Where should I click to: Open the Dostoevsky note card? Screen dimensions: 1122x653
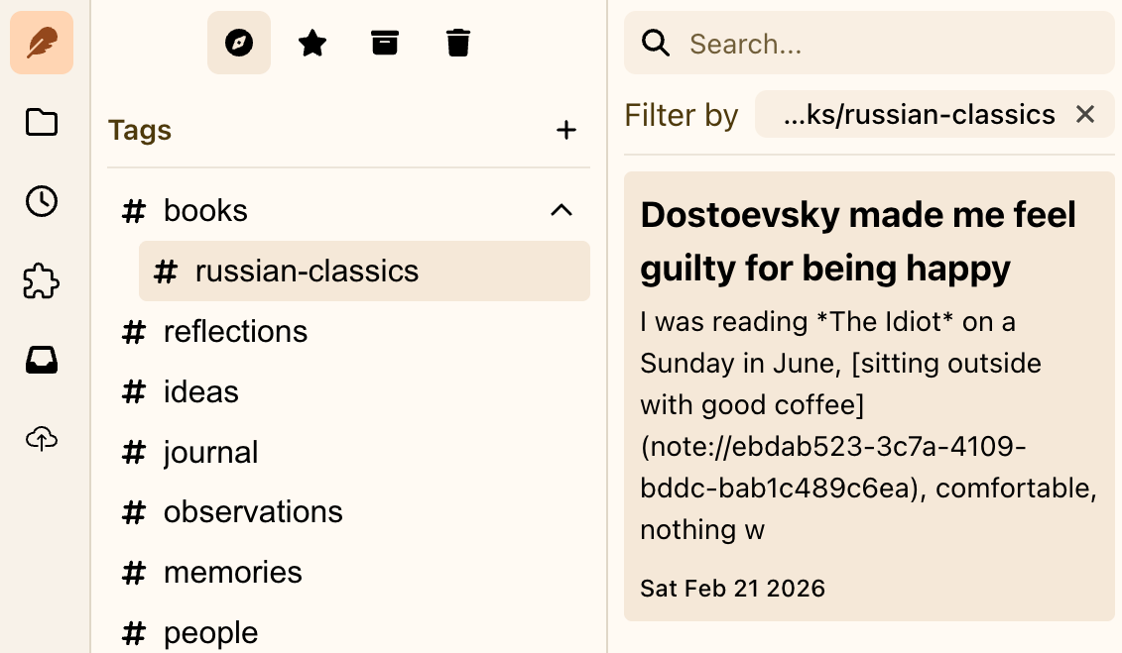click(869, 396)
